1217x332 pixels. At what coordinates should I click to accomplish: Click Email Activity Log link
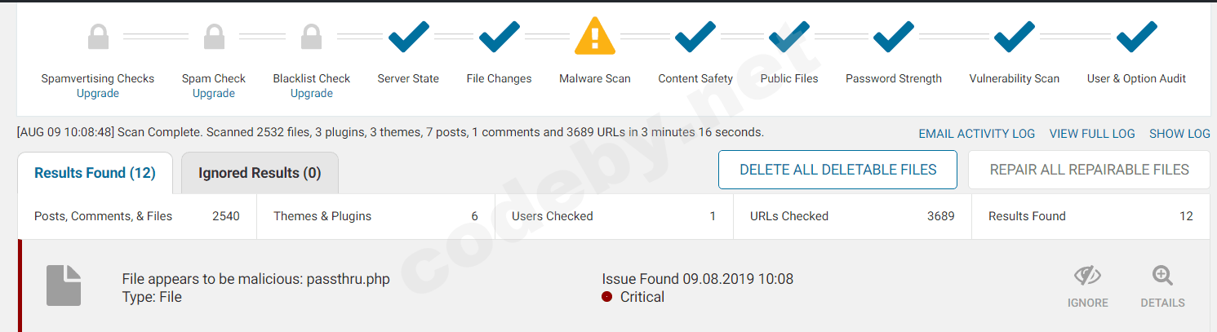pyautogui.click(x=976, y=134)
